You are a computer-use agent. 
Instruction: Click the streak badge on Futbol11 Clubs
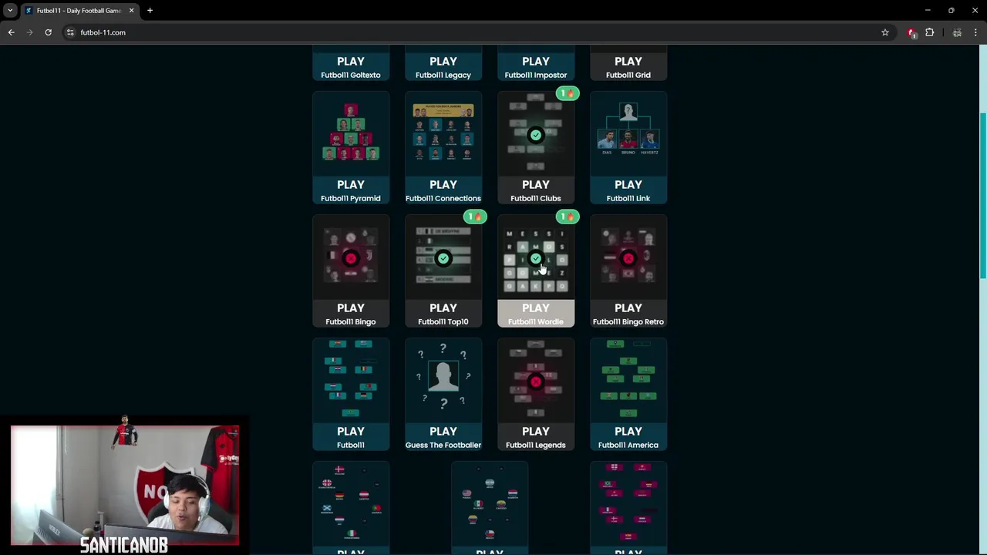click(x=568, y=93)
